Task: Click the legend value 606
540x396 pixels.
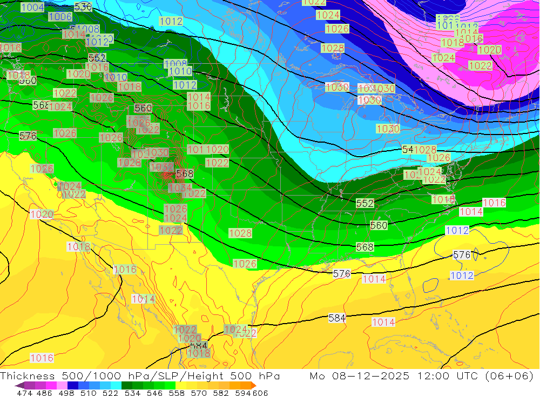Action: [260, 393]
